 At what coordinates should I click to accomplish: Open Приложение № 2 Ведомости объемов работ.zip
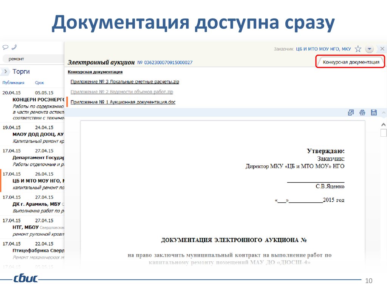tap(122, 92)
